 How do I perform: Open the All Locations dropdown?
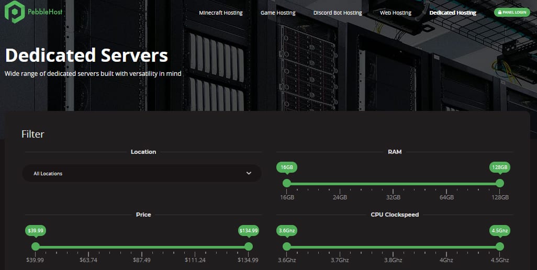click(x=141, y=173)
